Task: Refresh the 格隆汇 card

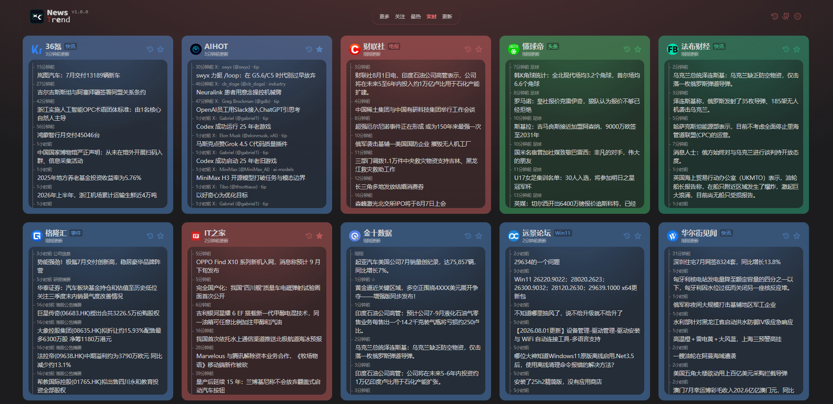Action: [150, 236]
